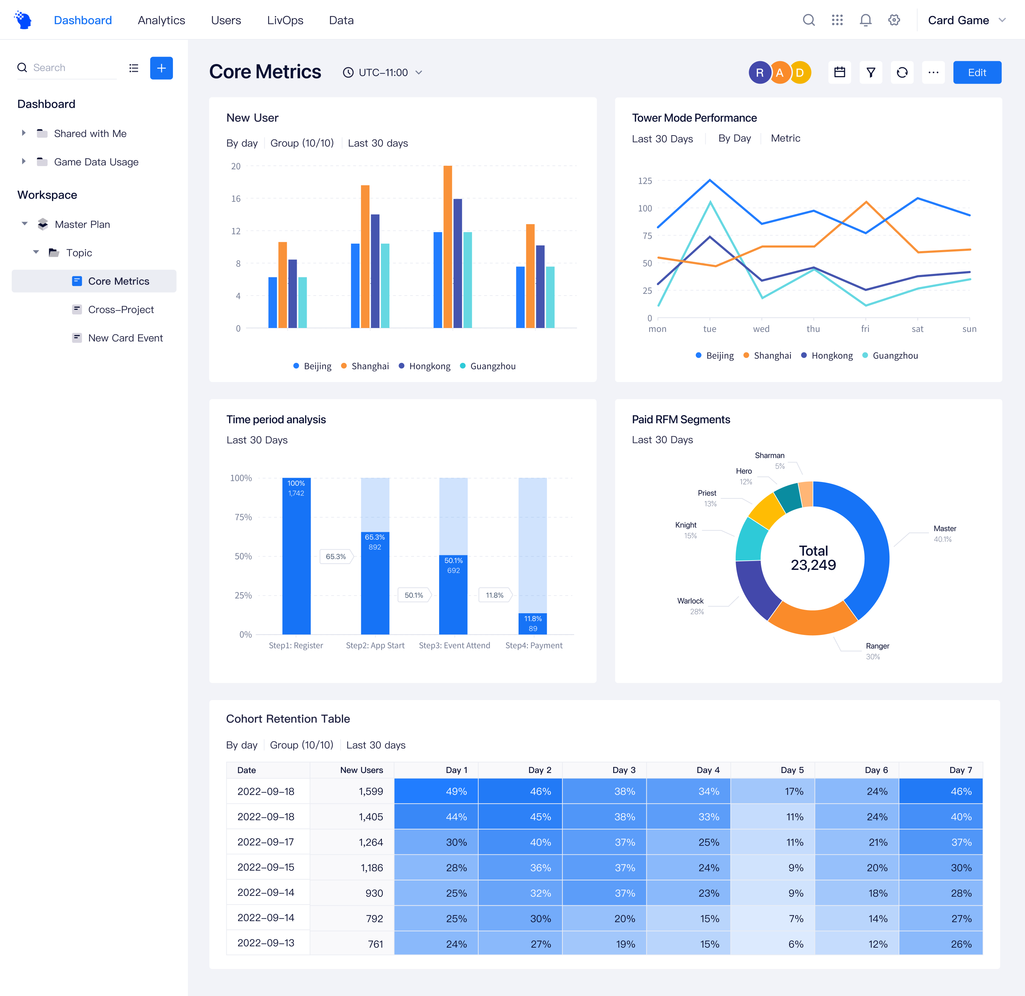Open the notifications bell
Screen dimensions: 1025x996
(865, 20)
